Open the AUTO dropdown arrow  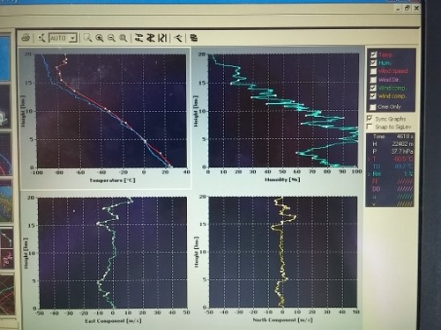[x=73, y=38]
